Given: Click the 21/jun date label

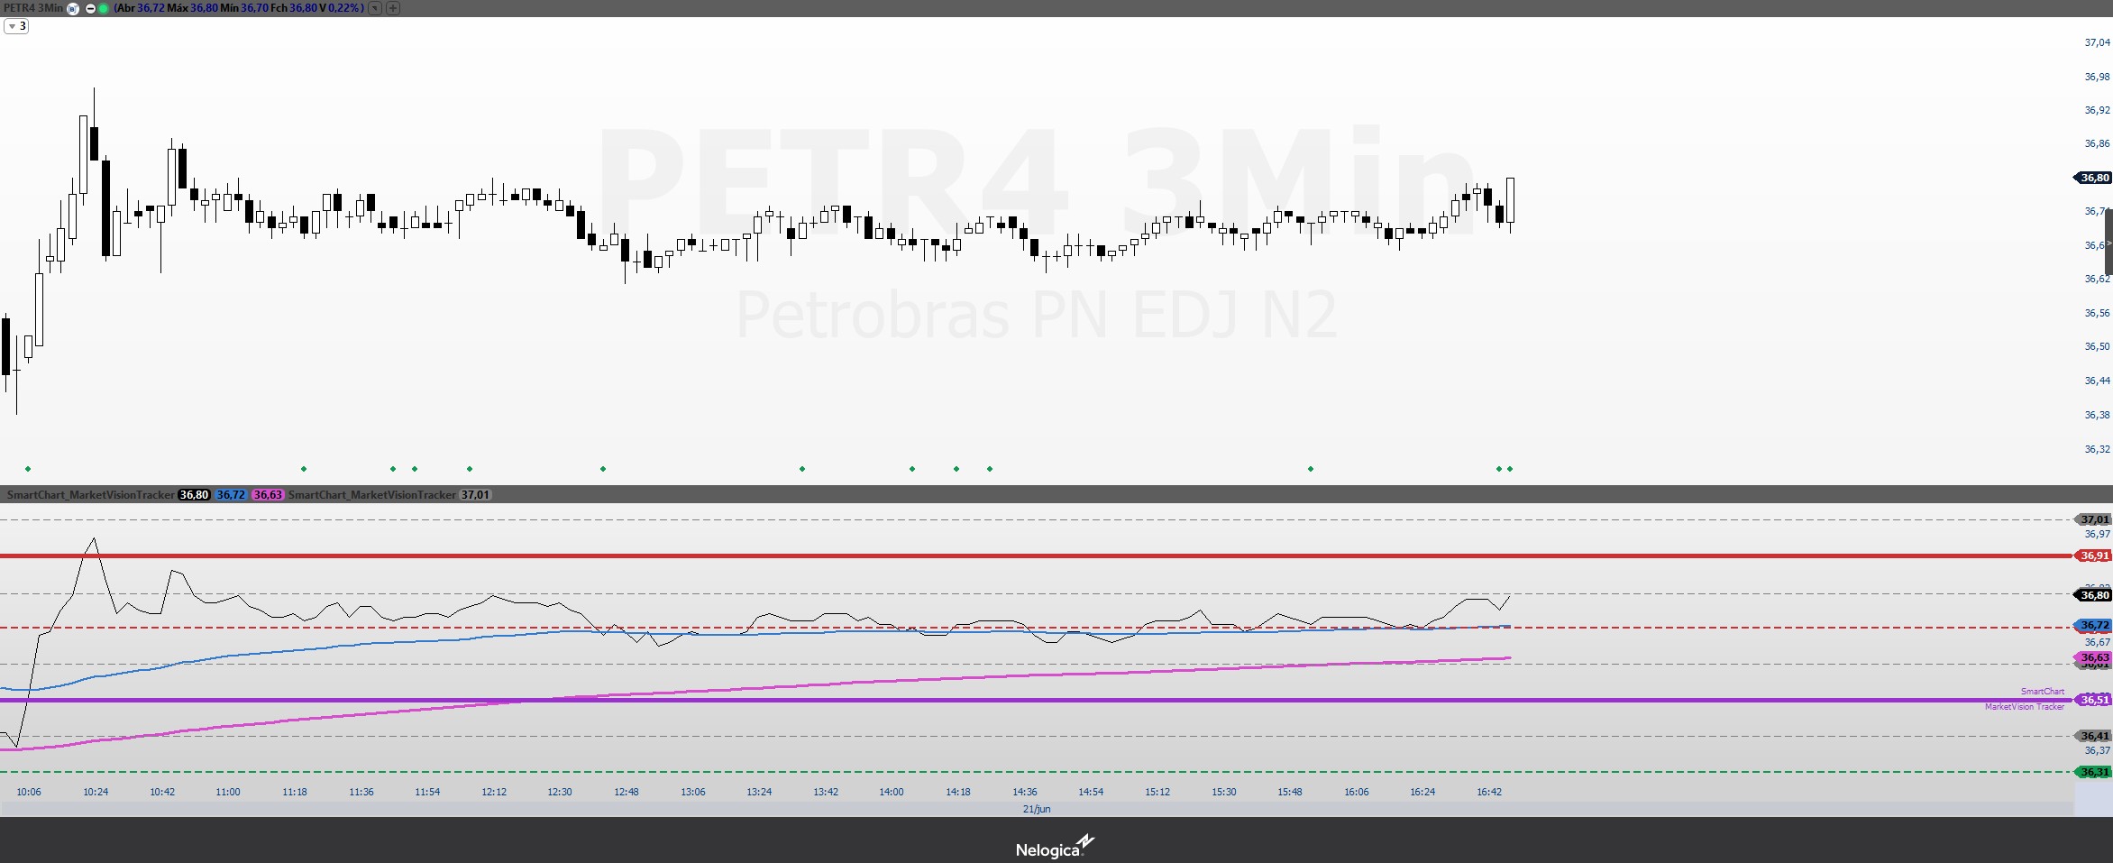Looking at the screenshot, I should (1037, 809).
